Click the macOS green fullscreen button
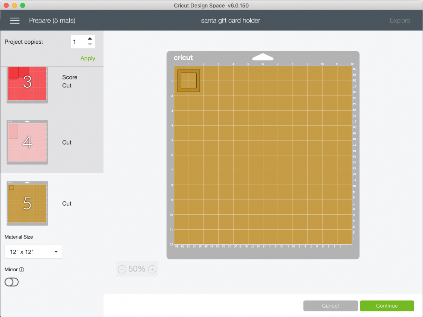Screen dimensions: 423x317 [23, 6]
